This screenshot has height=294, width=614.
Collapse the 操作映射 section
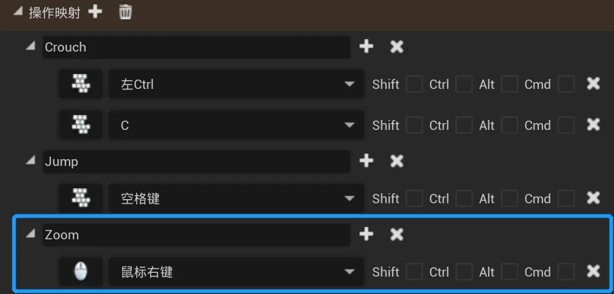pos(17,12)
